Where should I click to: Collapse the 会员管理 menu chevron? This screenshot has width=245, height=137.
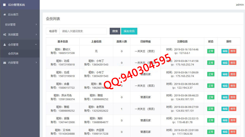click(x=36, y=44)
